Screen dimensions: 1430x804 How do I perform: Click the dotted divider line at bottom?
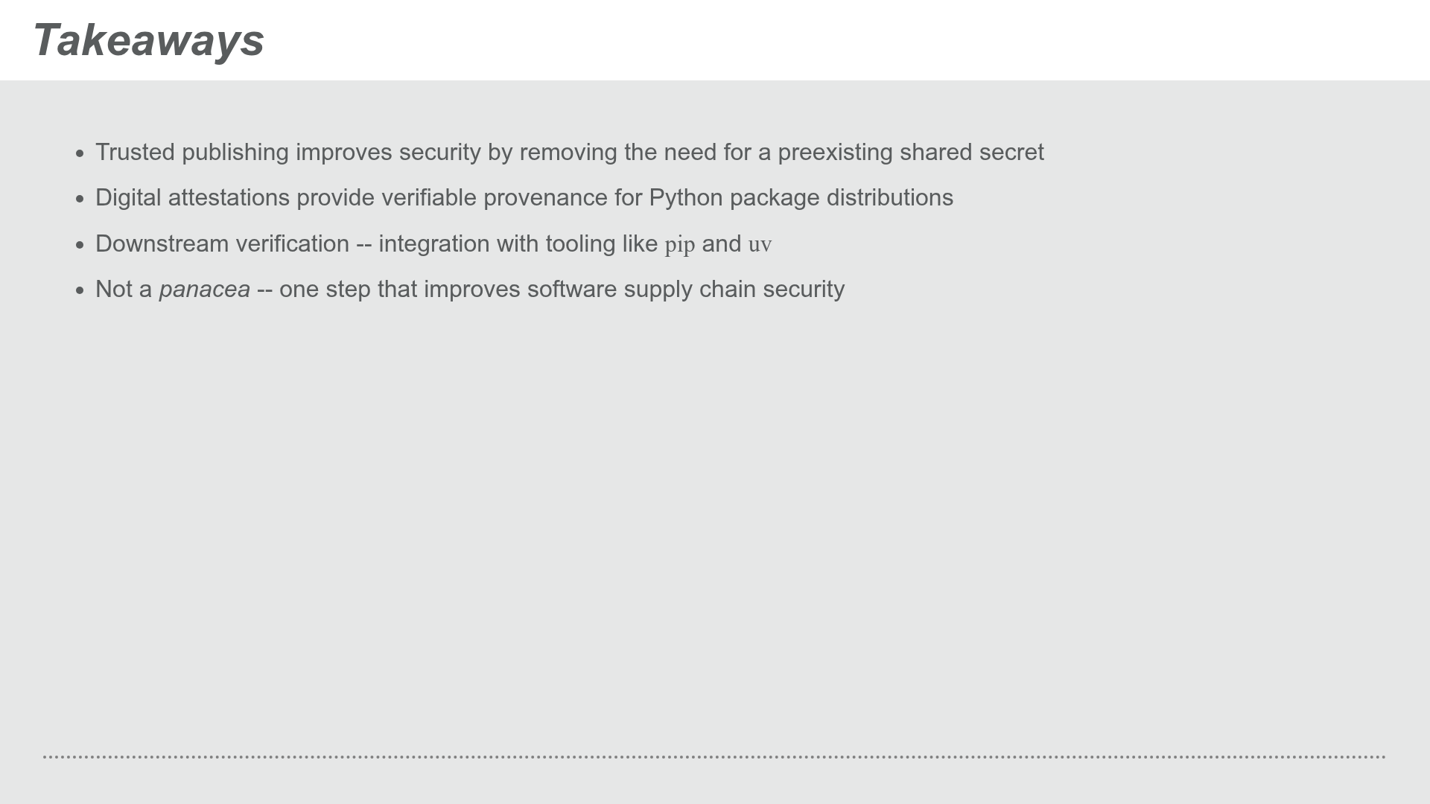[714, 757]
